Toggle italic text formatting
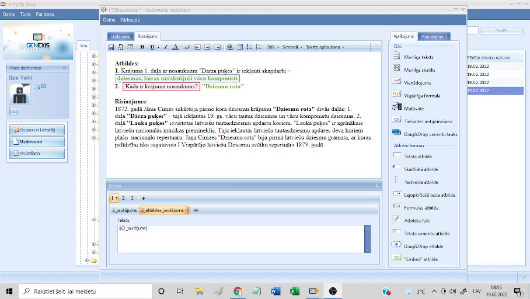Image resolution: width=530 pixels, height=299 pixels. (165, 47)
